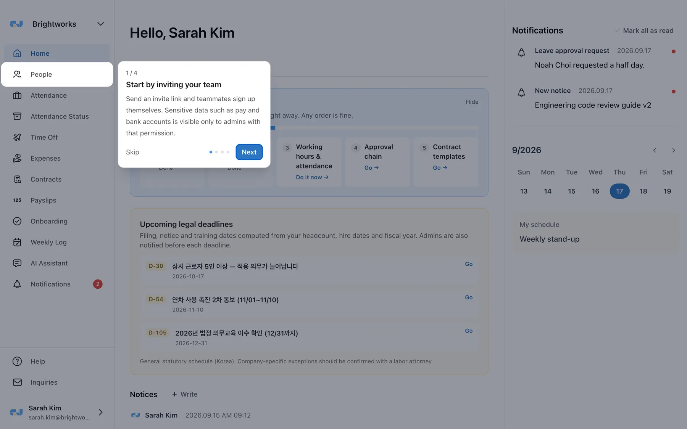Click Next in the onboarding tooltip

[x=249, y=152]
